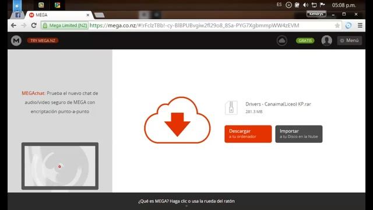
Task: Click Importar a tu Disco en la Nube
Action: 299,134
